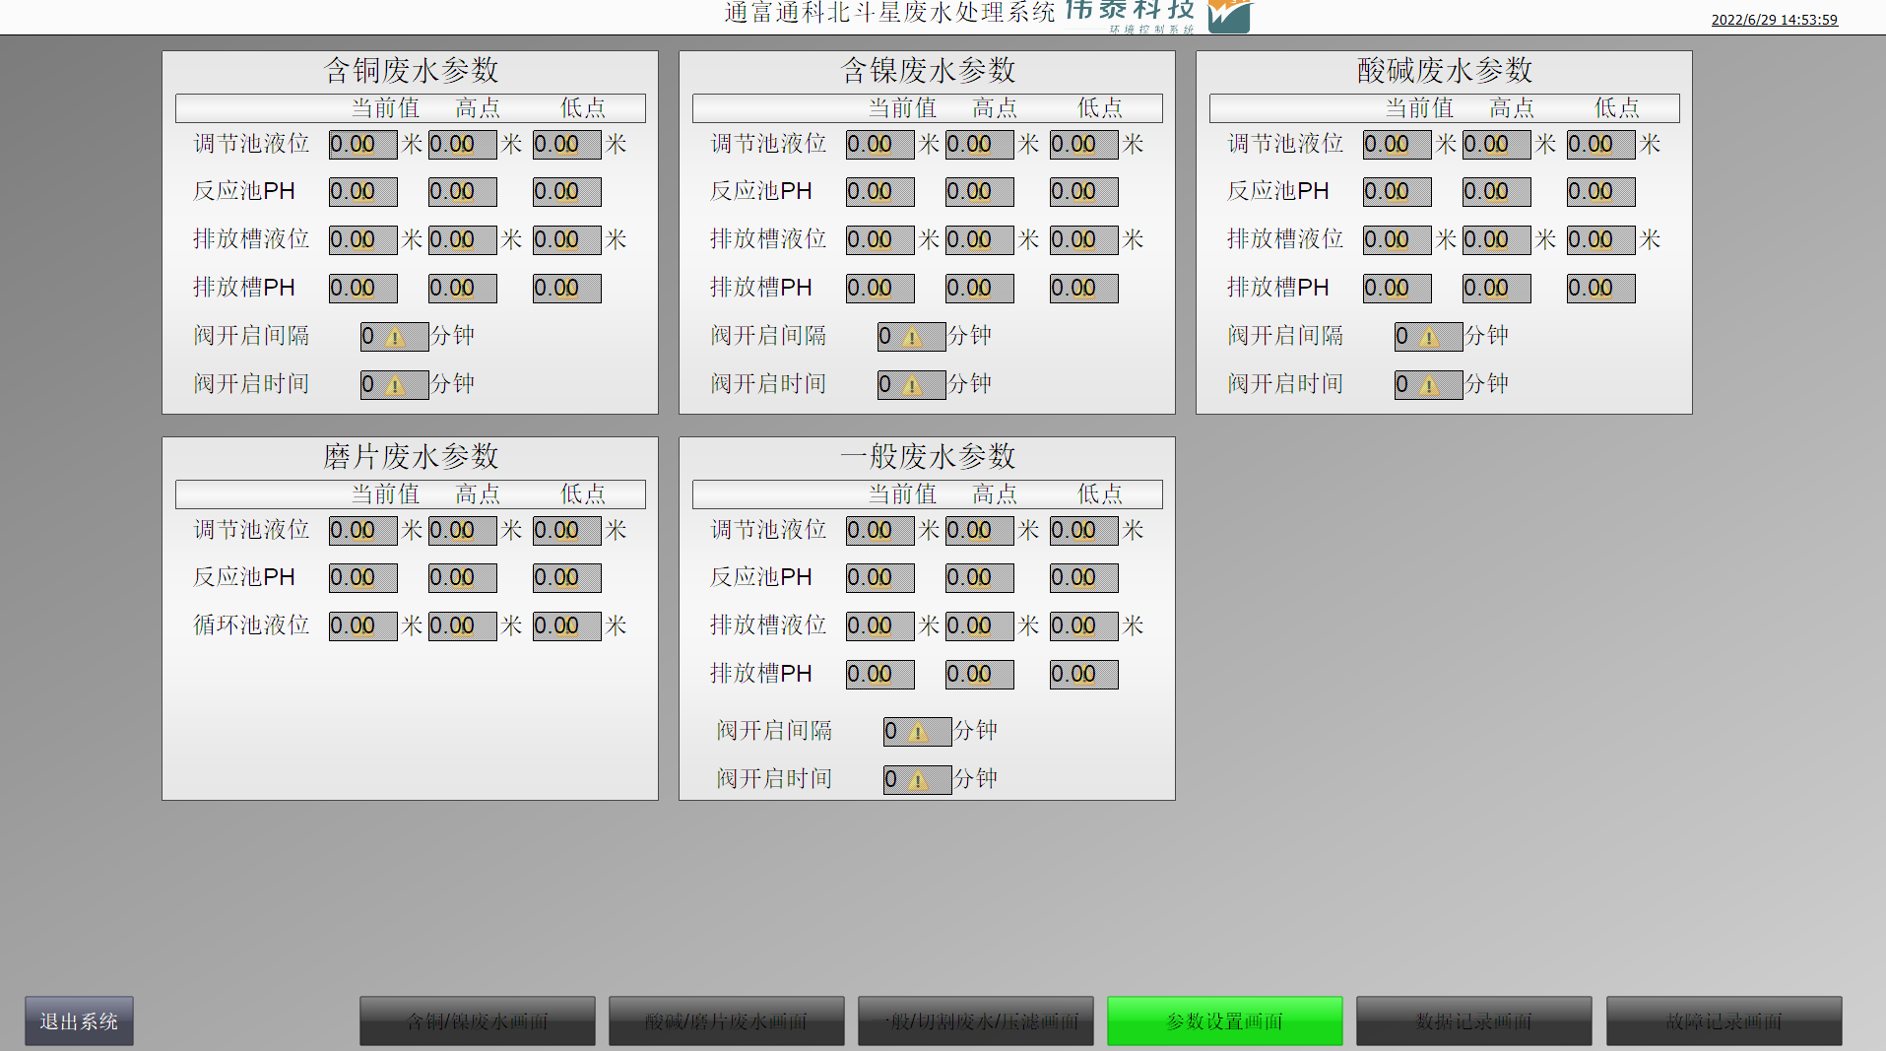Click warning icon in 含铜废水 阀开启间隔 field
The width and height of the screenshot is (1886, 1051).
pos(395,338)
